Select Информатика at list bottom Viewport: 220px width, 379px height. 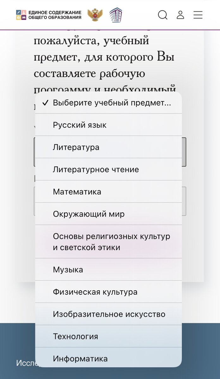[x=108, y=358]
